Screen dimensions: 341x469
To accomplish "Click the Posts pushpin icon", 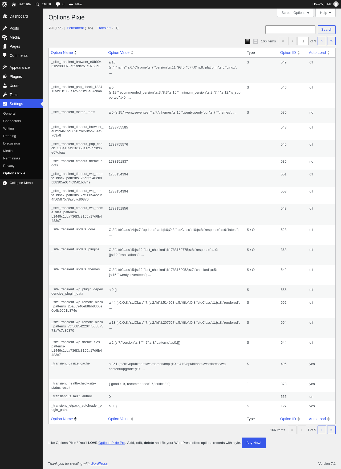I will (x=5, y=28).
